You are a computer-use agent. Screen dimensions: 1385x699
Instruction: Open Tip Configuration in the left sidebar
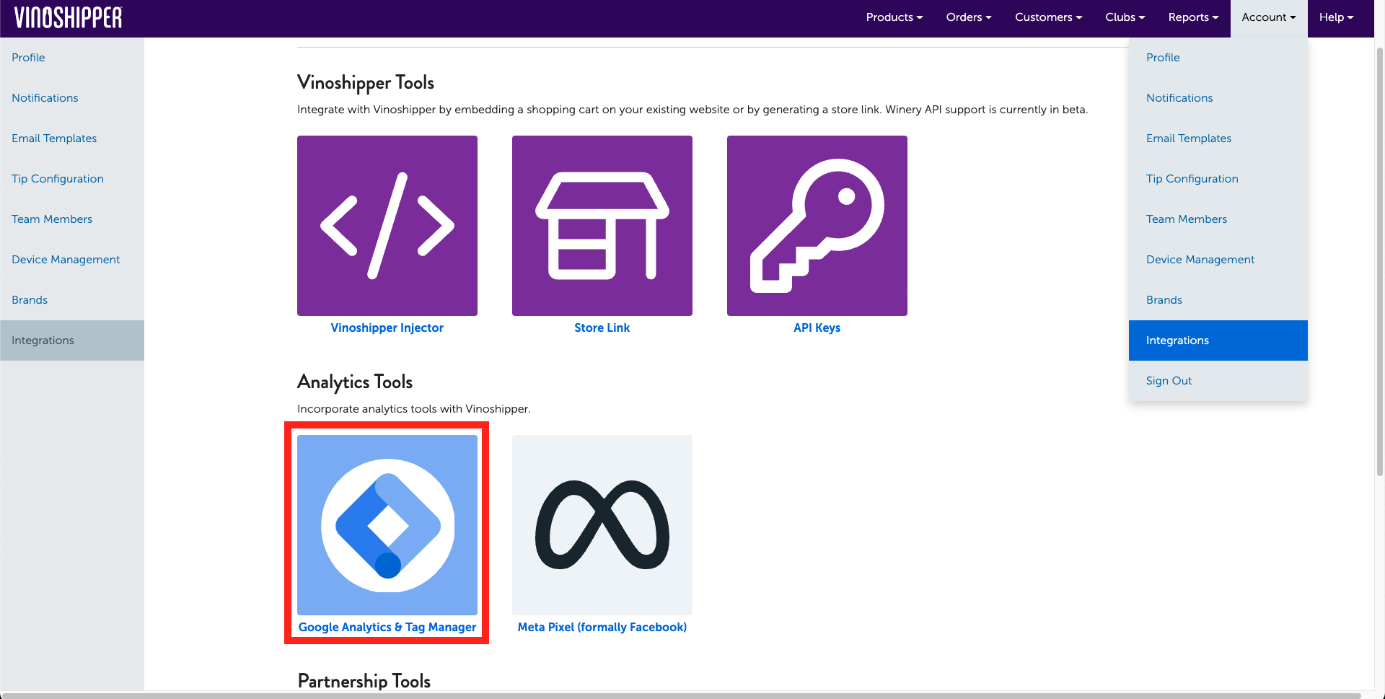[72, 179]
